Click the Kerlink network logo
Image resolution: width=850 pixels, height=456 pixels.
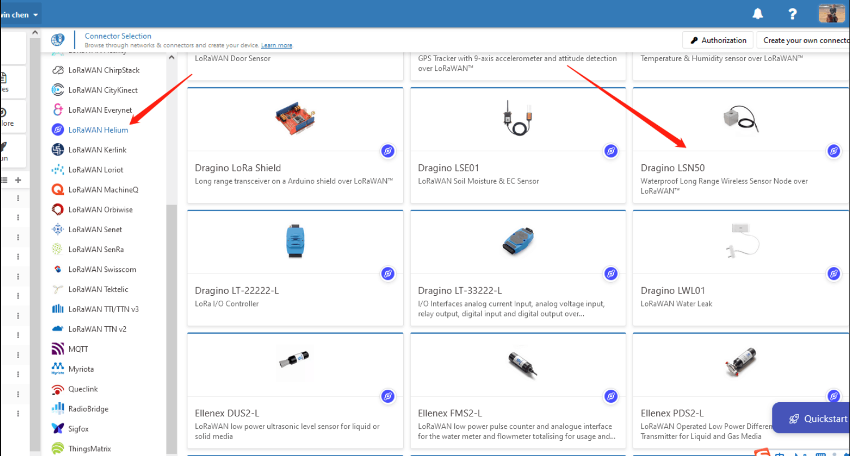point(58,150)
